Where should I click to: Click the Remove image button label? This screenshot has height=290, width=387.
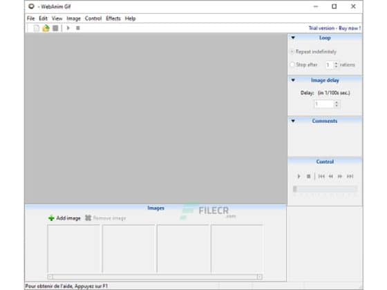click(x=110, y=218)
